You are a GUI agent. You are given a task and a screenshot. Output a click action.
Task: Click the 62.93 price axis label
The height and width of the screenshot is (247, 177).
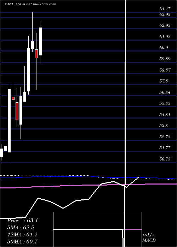[165, 25]
